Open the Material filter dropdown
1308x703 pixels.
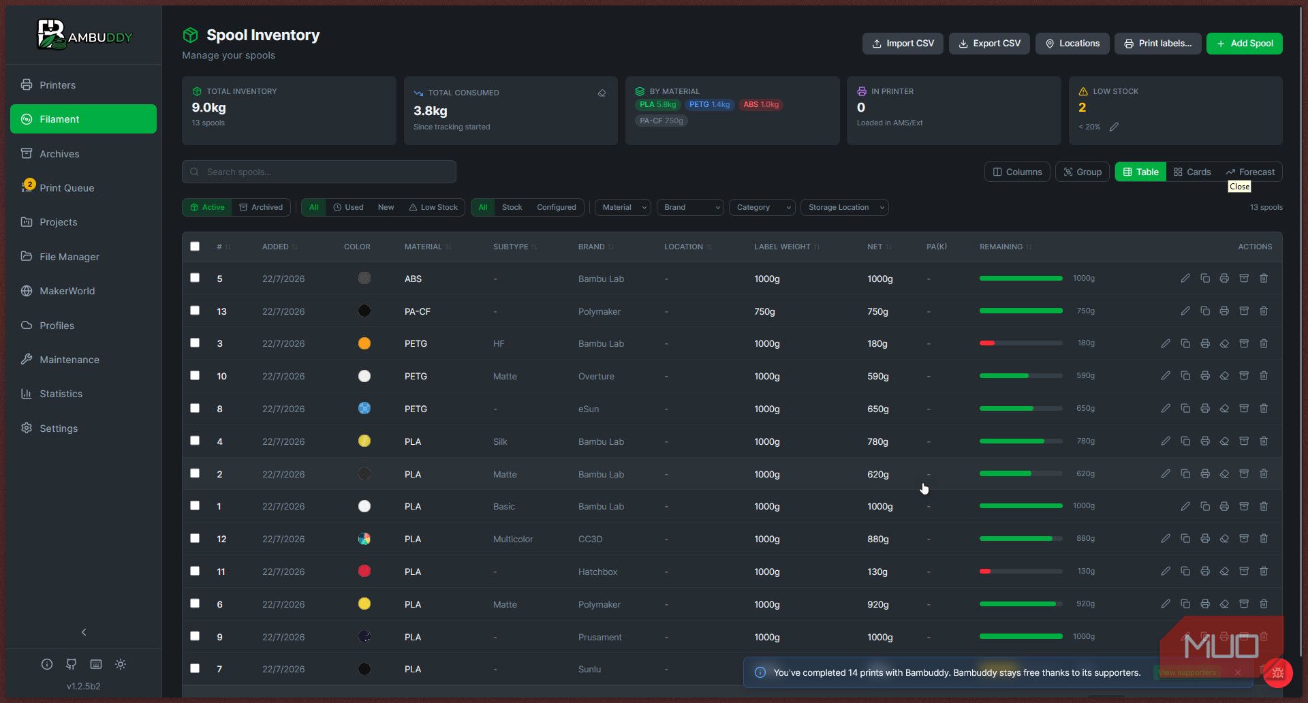pos(623,208)
